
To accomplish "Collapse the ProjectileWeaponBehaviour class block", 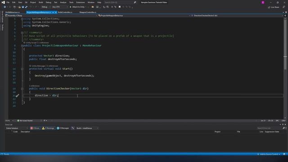I will pyautogui.click(x=22, y=45).
